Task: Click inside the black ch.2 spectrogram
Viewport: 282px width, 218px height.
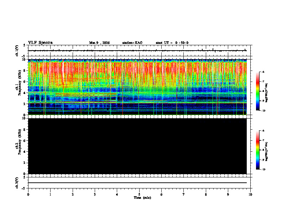Action: pos(137,146)
